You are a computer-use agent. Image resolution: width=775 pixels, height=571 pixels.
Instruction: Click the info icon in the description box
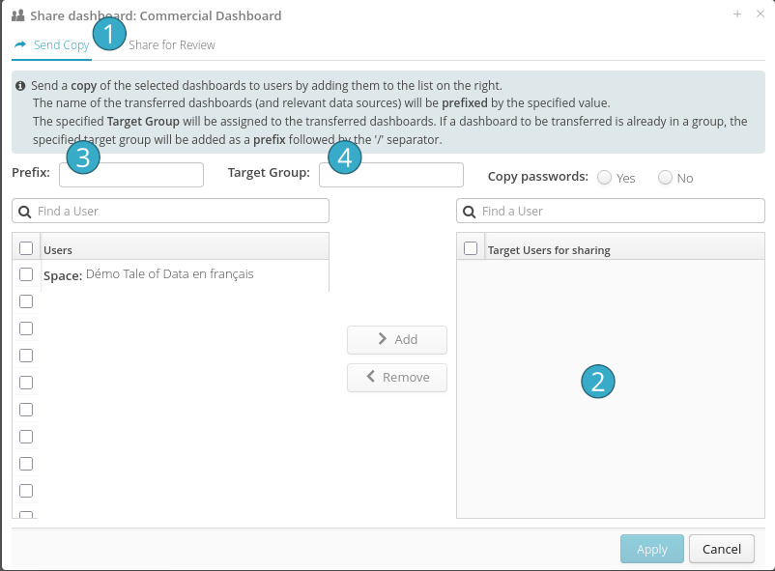pyautogui.click(x=21, y=86)
